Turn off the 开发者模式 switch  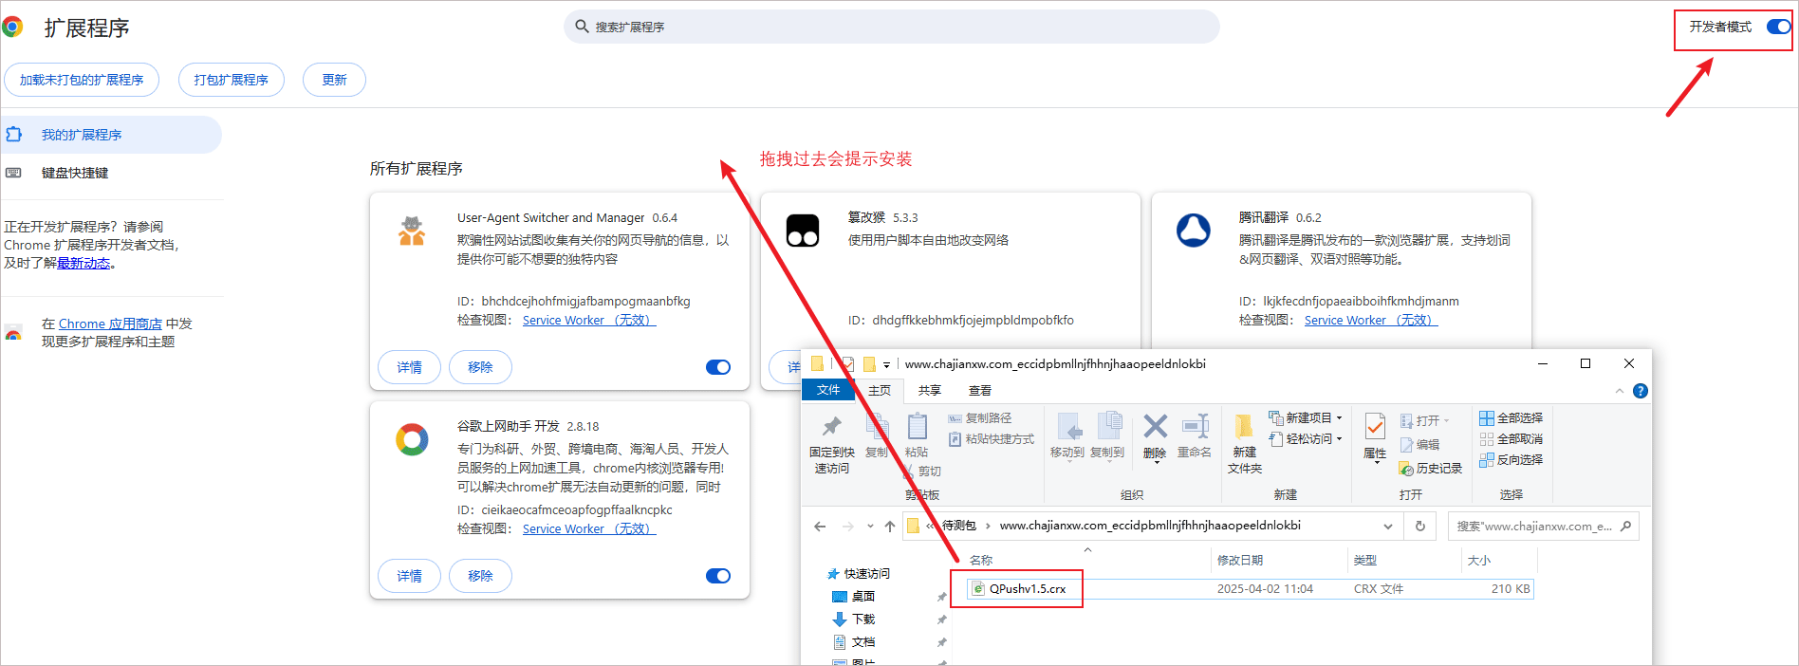pos(1778,27)
